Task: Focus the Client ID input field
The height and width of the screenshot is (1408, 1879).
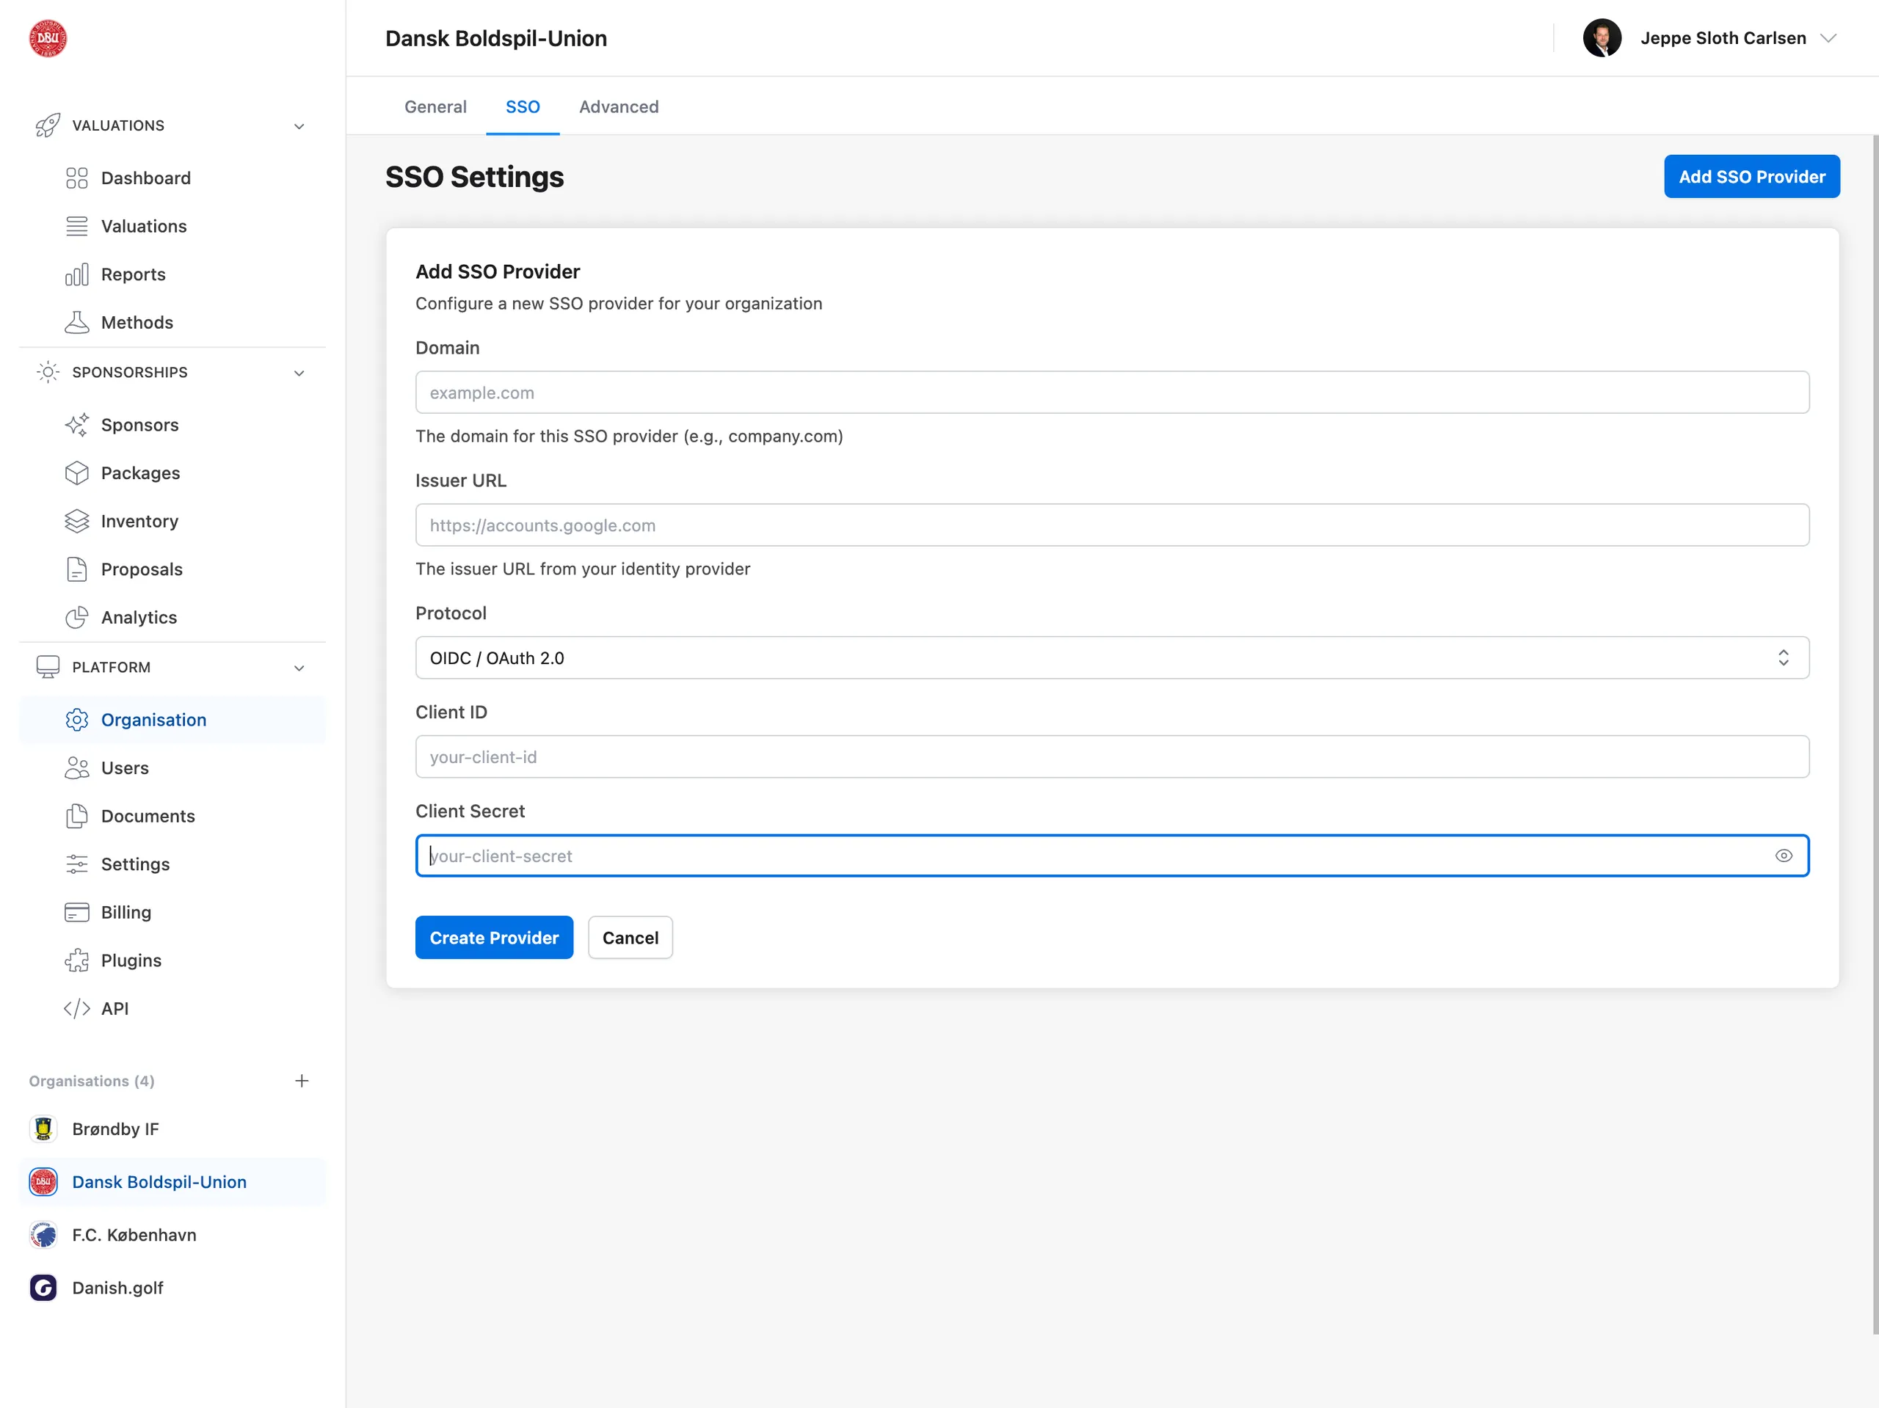Action: coord(1112,756)
